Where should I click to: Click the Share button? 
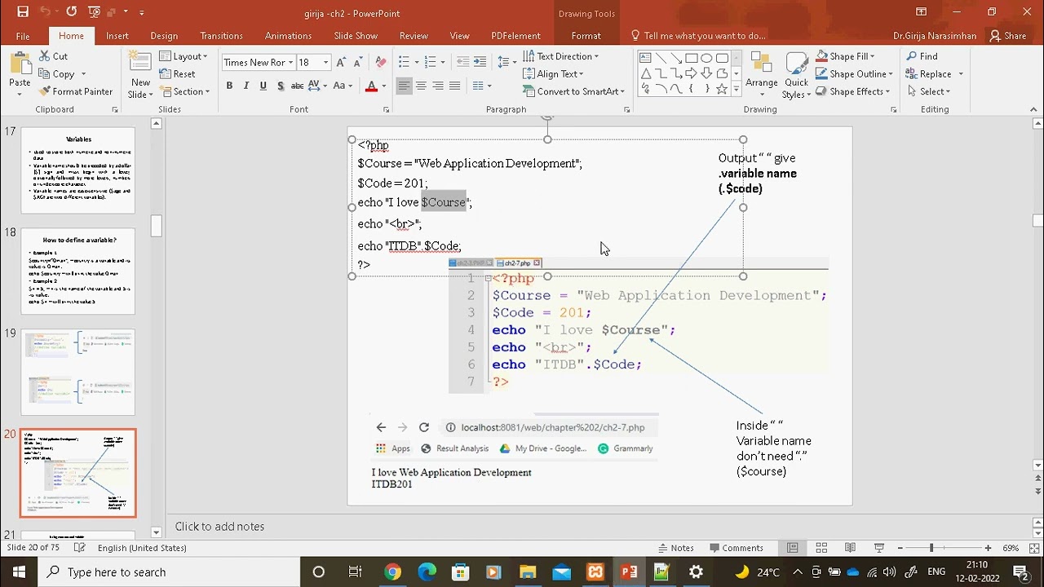click(1008, 36)
